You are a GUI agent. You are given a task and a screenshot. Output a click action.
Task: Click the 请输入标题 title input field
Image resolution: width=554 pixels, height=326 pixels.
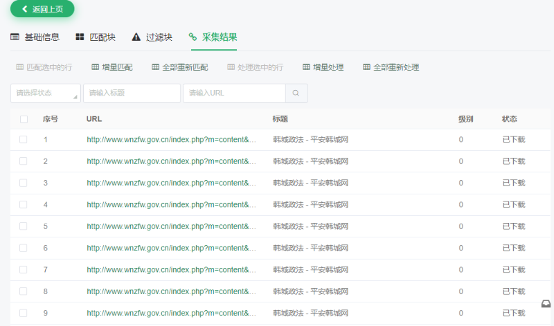tap(132, 93)
